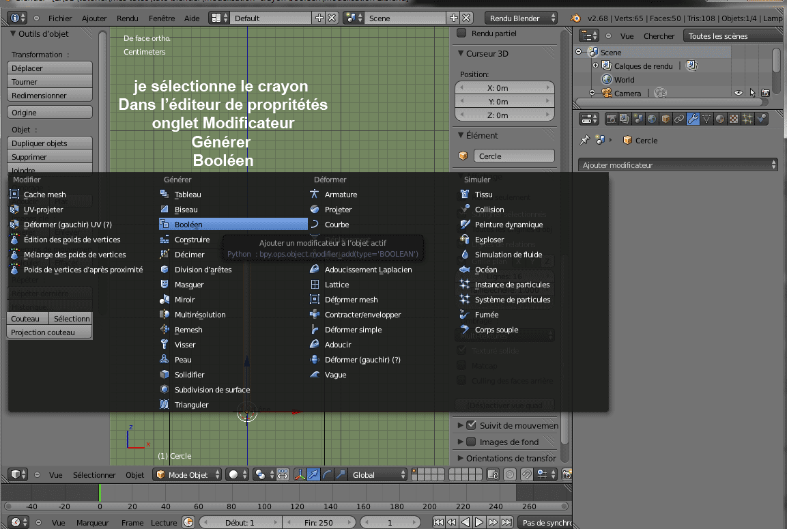Image resolution: width=787 pixels, height=529 pixels.
Task: Open the Modifiers wrench tab
Action: tap(693, 119)
